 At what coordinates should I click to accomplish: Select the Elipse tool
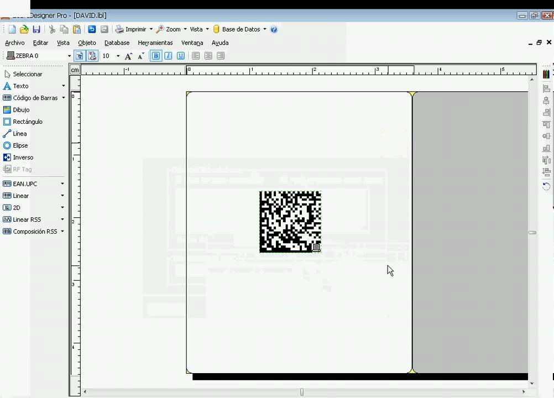15,145
